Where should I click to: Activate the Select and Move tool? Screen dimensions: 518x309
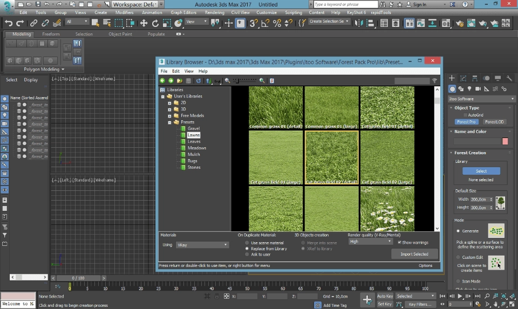coord(144,23)
